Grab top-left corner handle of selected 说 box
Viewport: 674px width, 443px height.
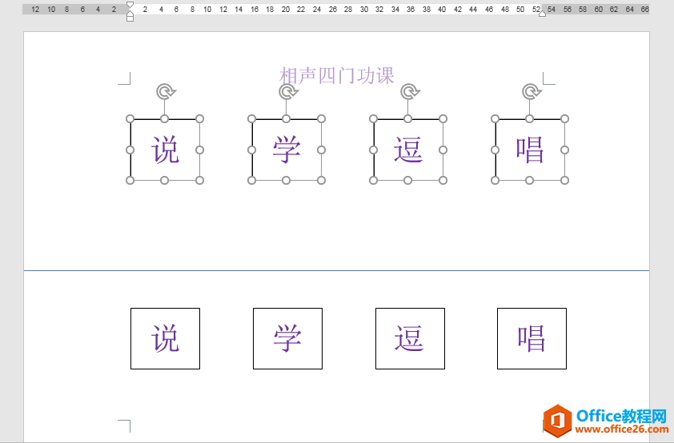pos(130,119)
